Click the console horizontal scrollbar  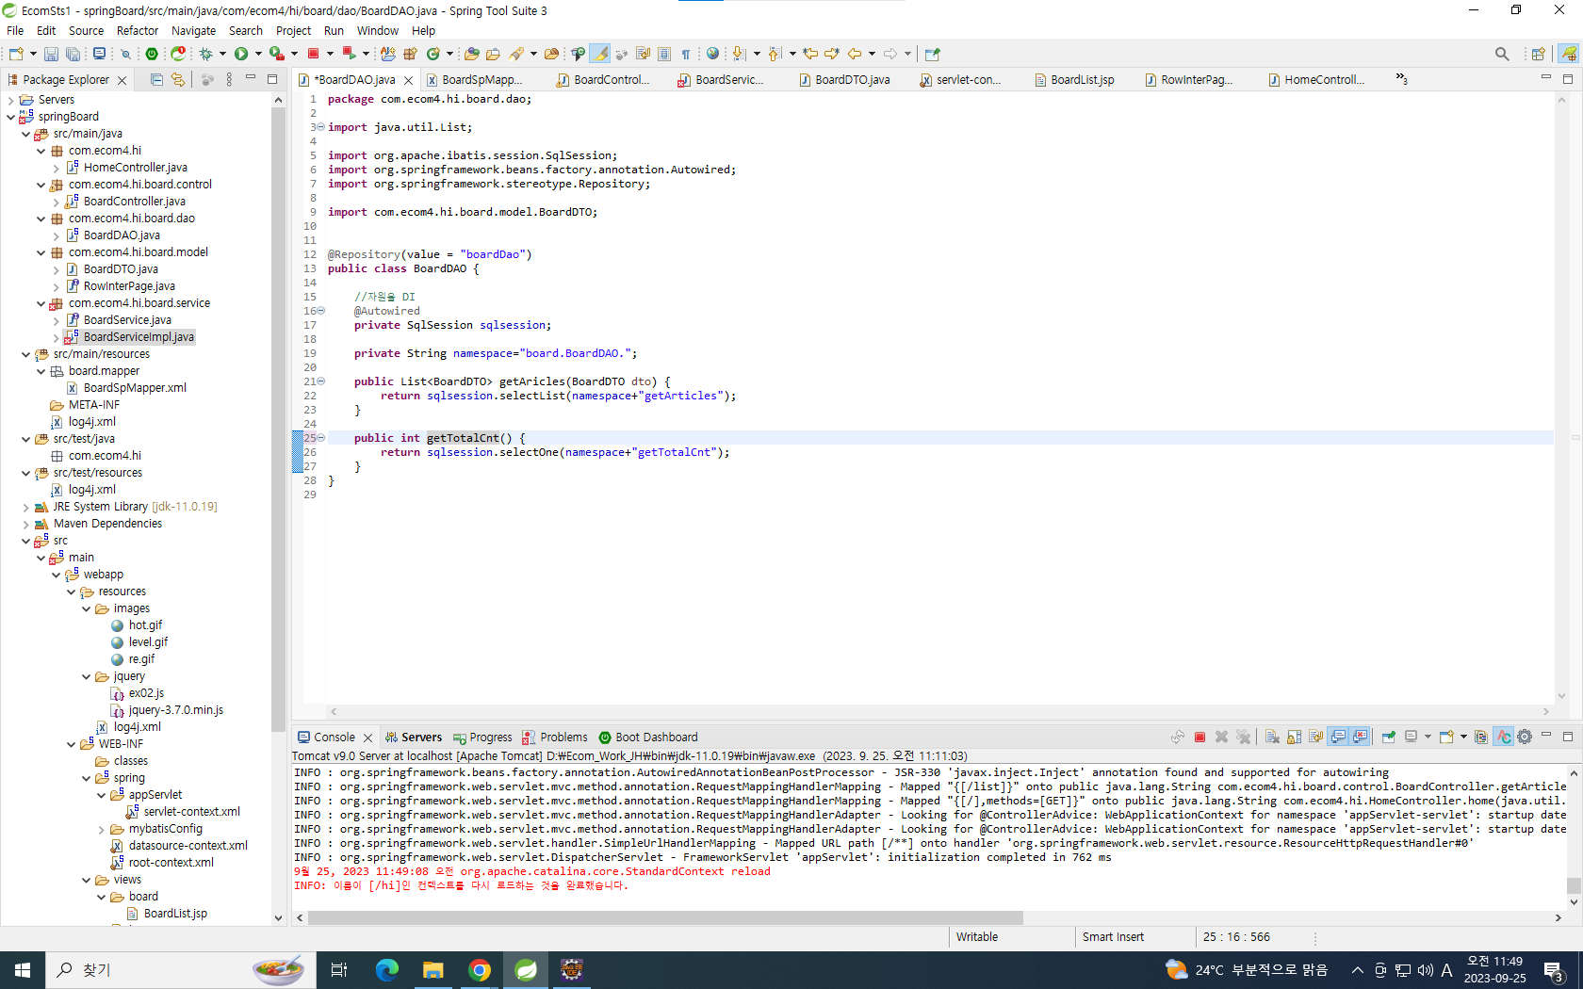[x=665, y=917]
